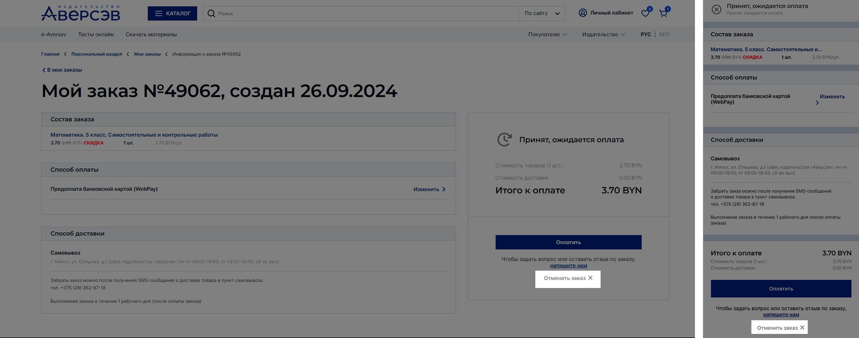Viewport: 859px width, 338px height.
Task: Open favorites heart icon
Action: (x=645, y=13)
